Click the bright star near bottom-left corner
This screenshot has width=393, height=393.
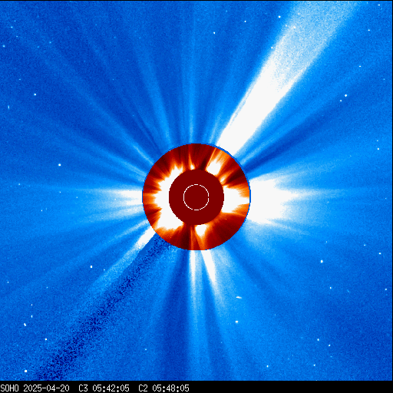(25, 371)
